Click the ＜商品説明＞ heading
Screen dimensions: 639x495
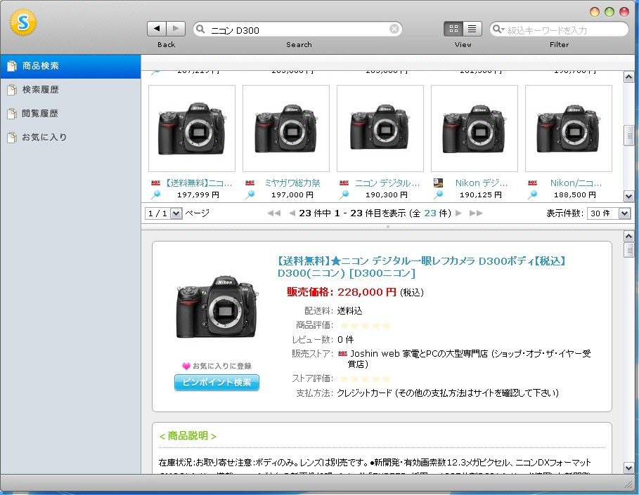pyautogui.click(x=188, y=436)
